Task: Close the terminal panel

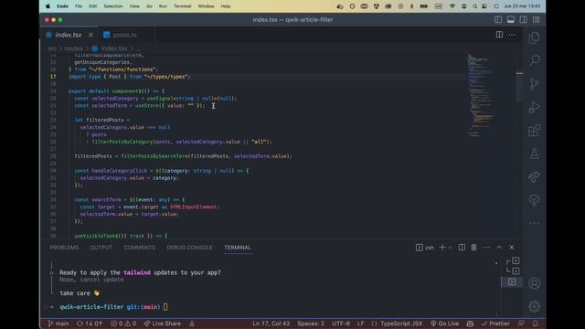Action: 512,248
